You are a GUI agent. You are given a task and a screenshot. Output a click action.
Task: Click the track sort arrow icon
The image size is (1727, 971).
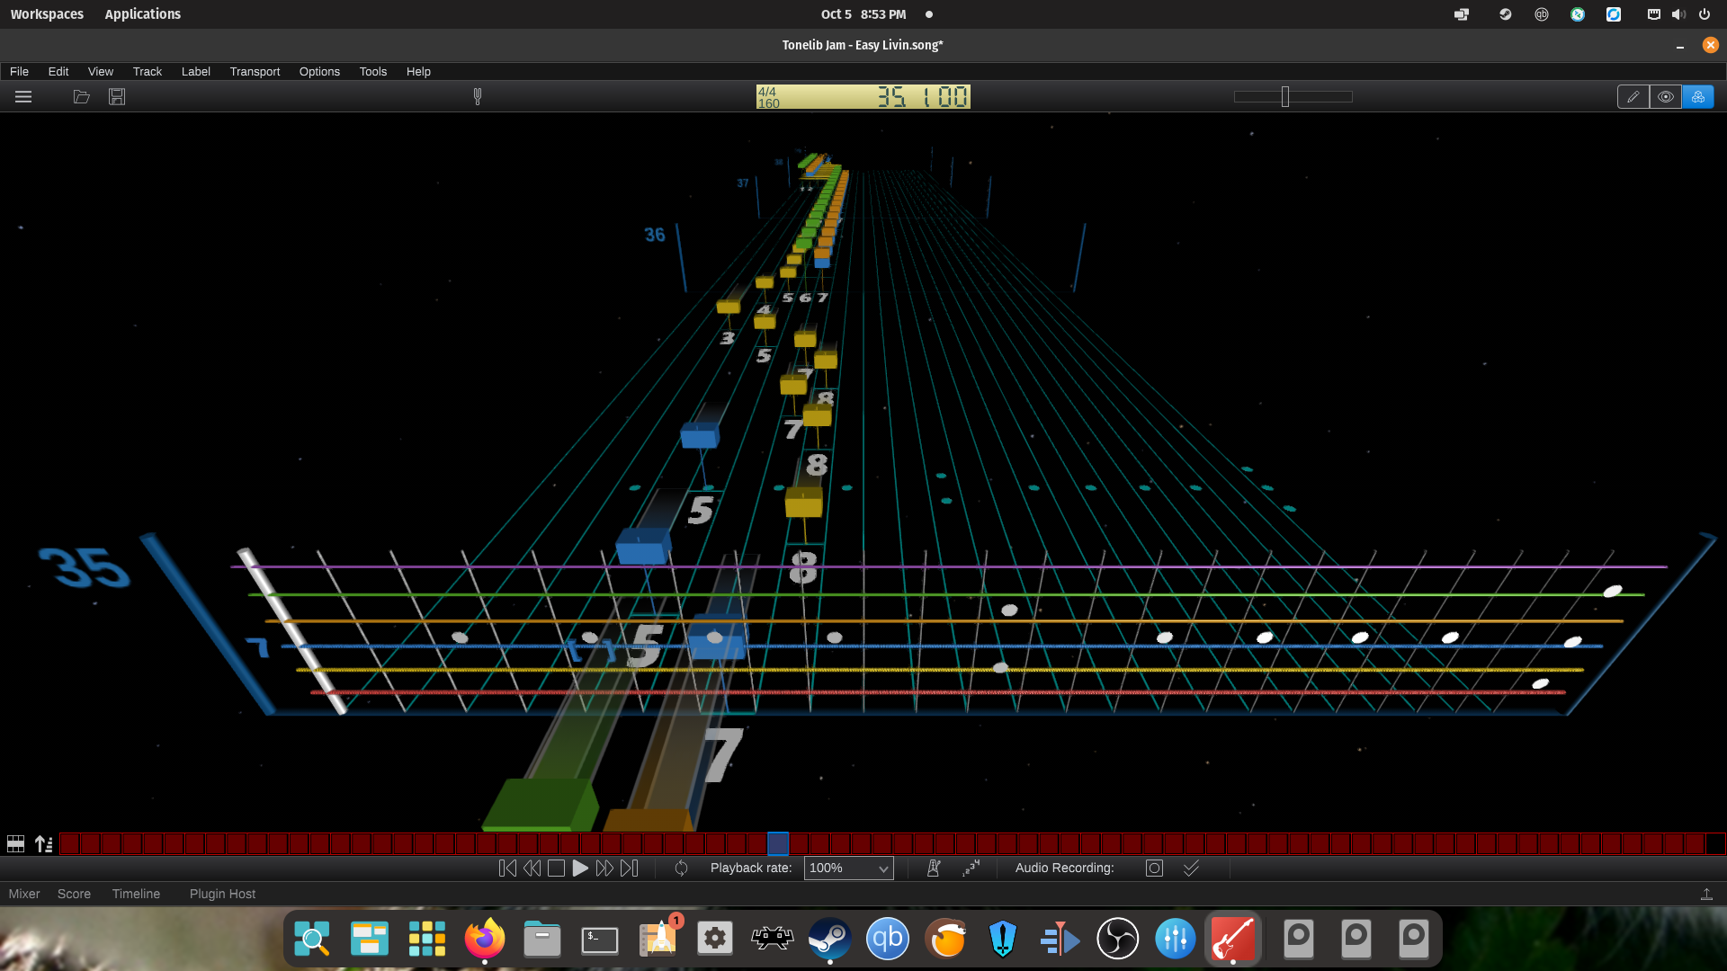pyautogui.click(x=43, y=843)
